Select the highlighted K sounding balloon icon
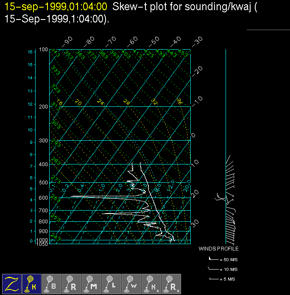Viewport: 290px width, 295px height. tap(31, 284)
